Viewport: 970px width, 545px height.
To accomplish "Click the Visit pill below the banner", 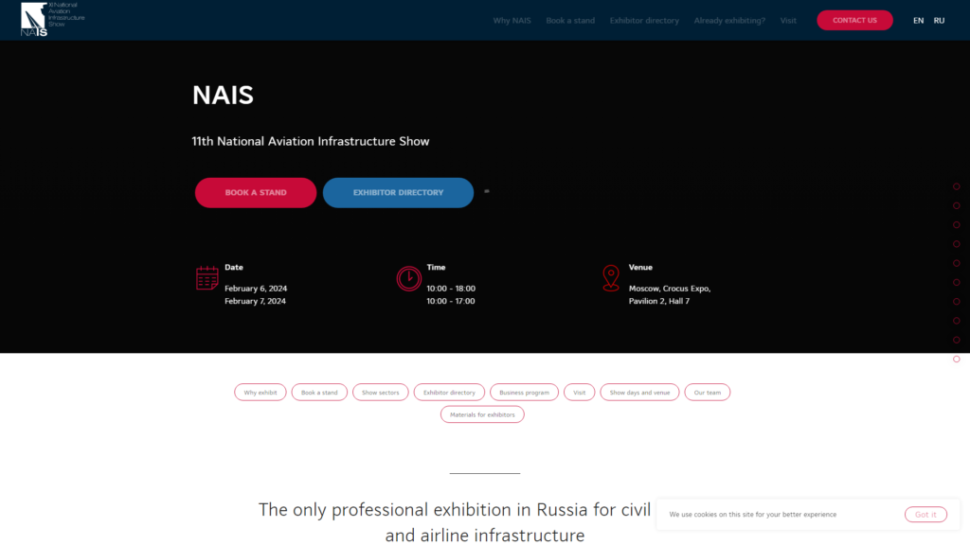I will tap(579, 393).
